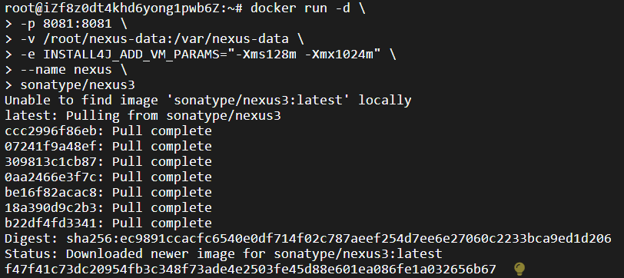Click the yellow lightbulb hint icon

519,269
